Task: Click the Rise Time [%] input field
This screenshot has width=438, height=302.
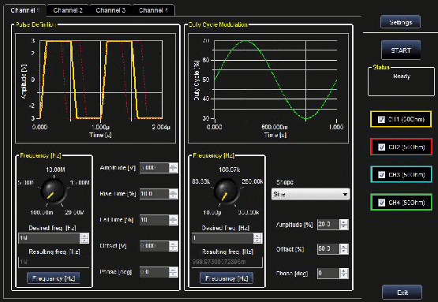Action: pos(154,194)
